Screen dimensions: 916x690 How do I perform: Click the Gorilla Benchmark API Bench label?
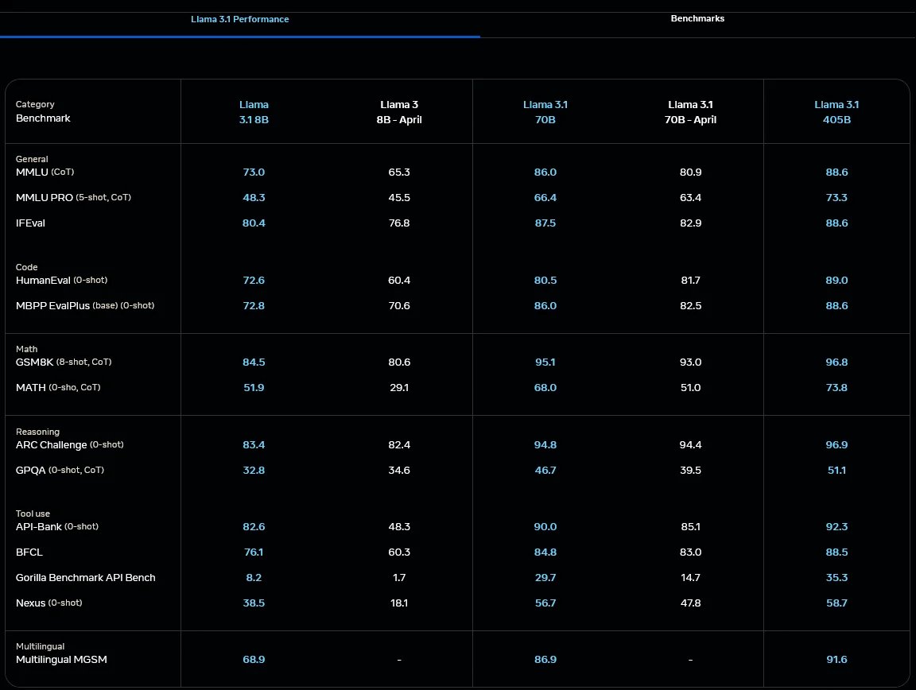(x=85, y=578)
